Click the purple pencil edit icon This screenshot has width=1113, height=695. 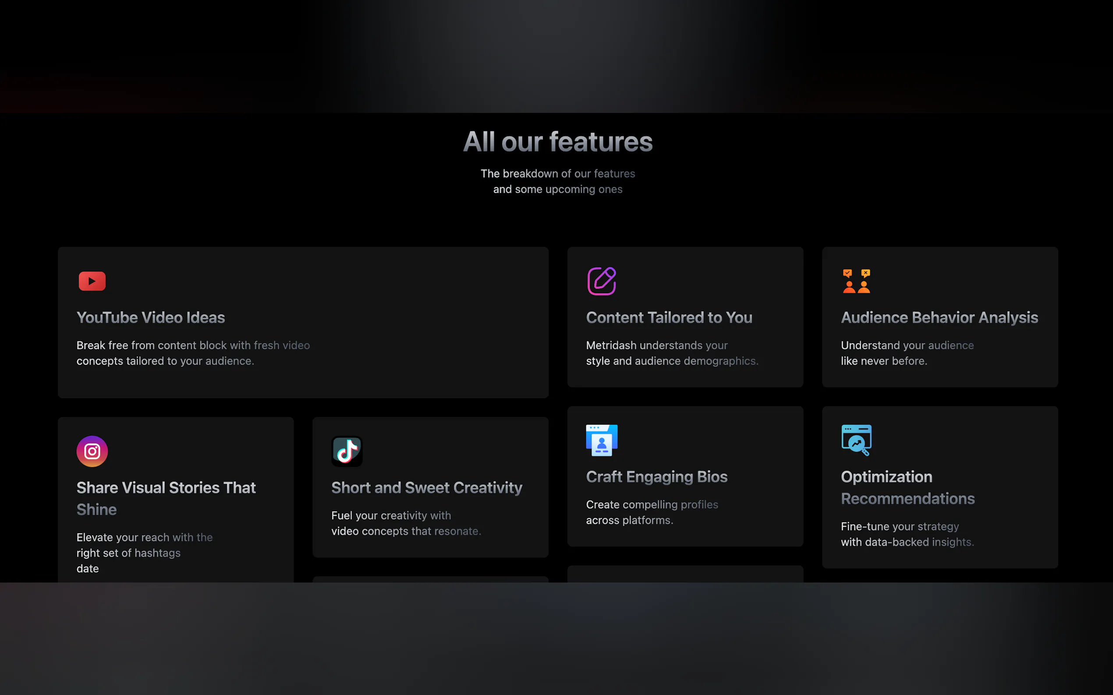(601, 281)
